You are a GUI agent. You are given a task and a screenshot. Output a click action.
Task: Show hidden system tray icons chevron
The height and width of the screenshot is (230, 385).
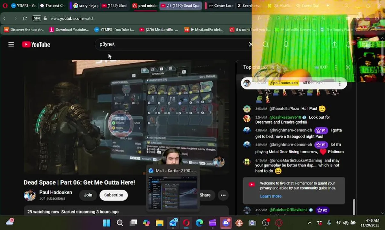pyautogui.click(x=310, y=223)
